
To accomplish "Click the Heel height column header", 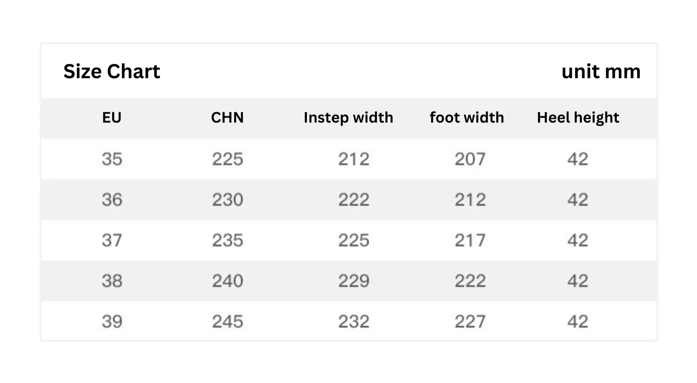I will click(x=578, y=118).
